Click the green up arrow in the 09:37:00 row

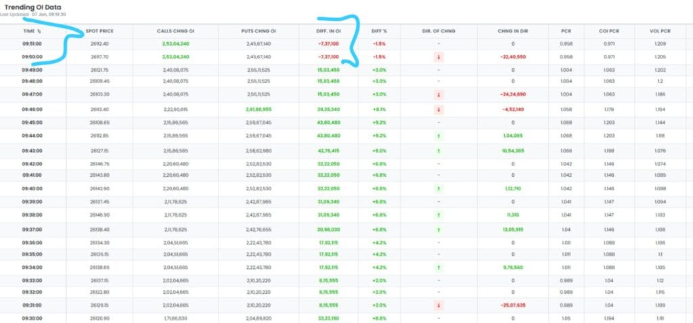pos(439,230)
